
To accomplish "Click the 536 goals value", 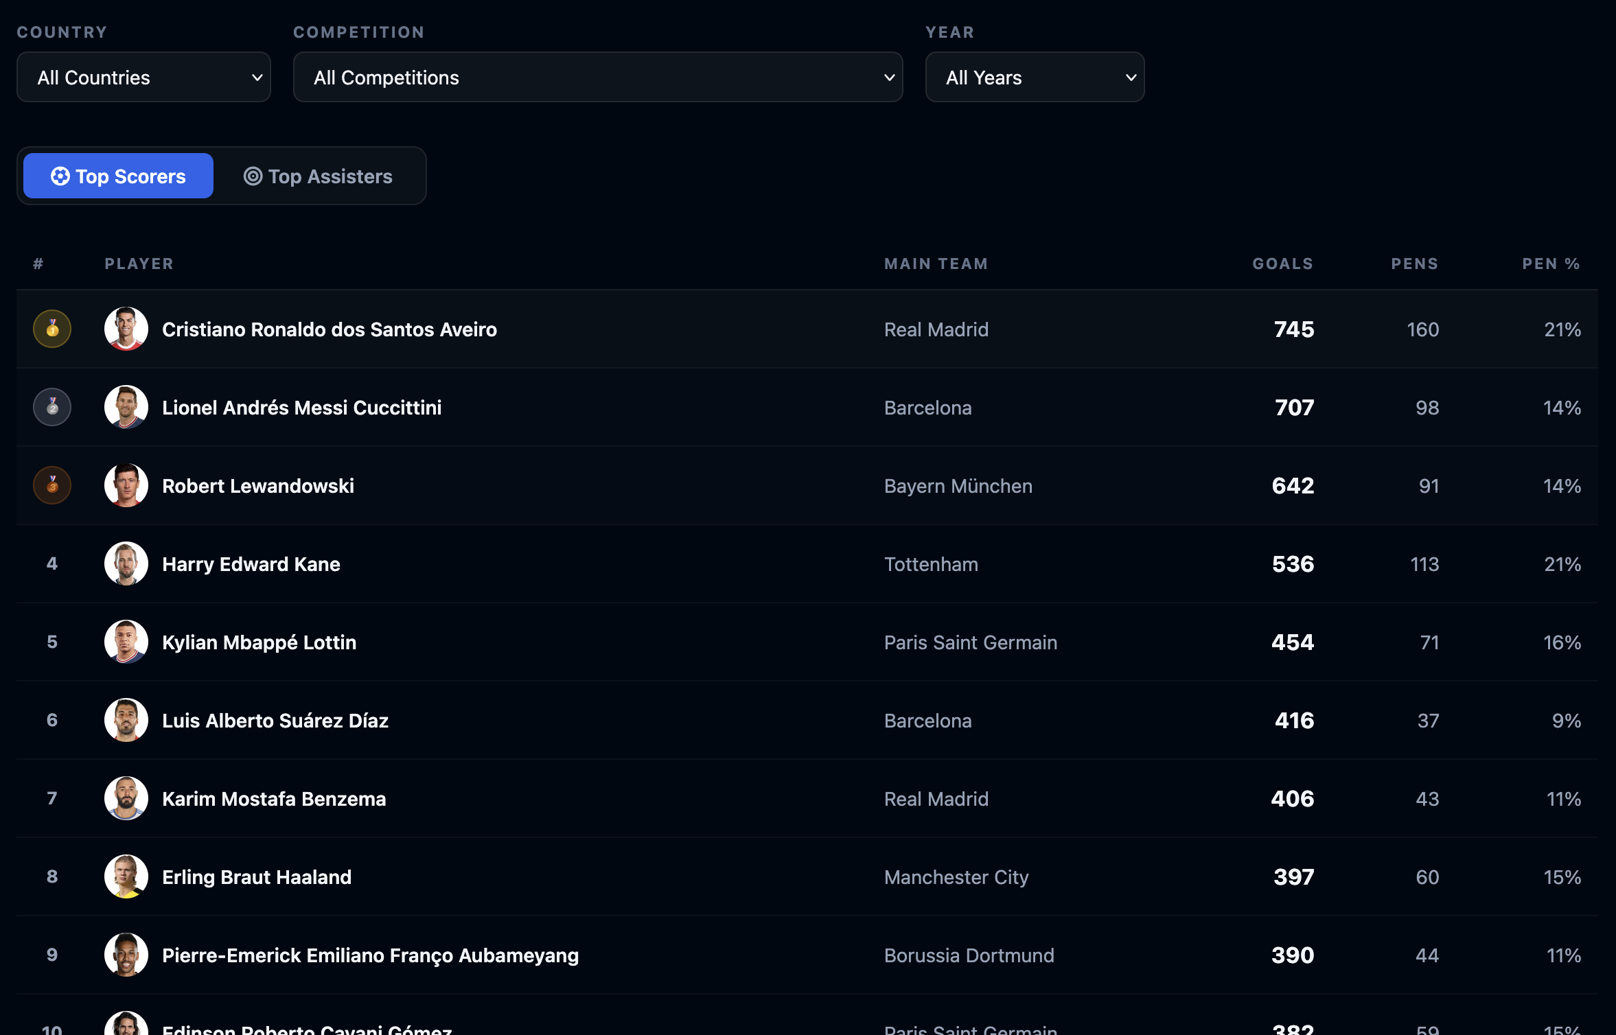I will pyautogui.click(x=1293, y=564).
